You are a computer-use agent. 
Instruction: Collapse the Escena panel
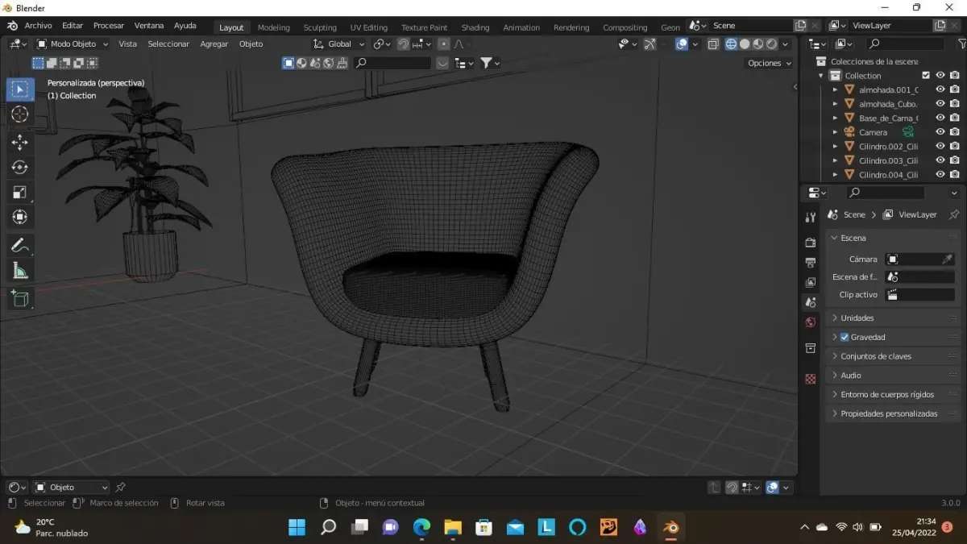click(x=893, y=238)
